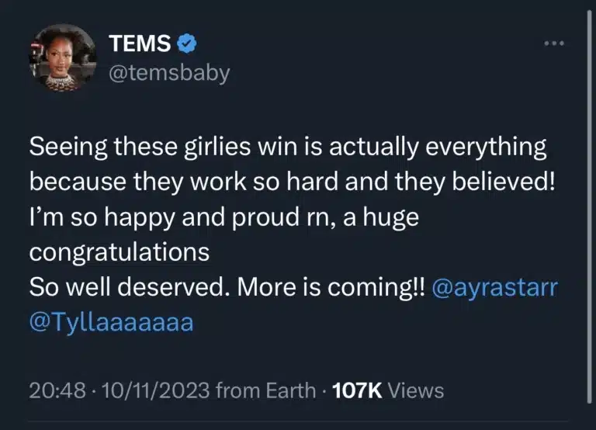The width and height of the screenshot is (596, 430).
Task: Click the "So well deserved" sentence
Action: coord(124,287)
